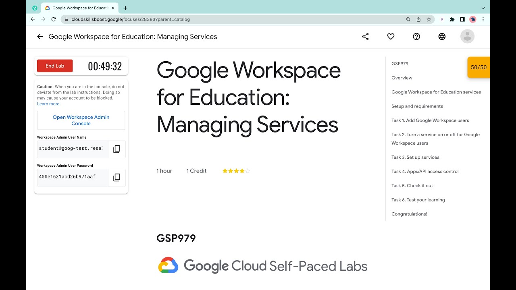Reload the current page
Viewport: 516px width, 290px height.
tap(54, 19)
